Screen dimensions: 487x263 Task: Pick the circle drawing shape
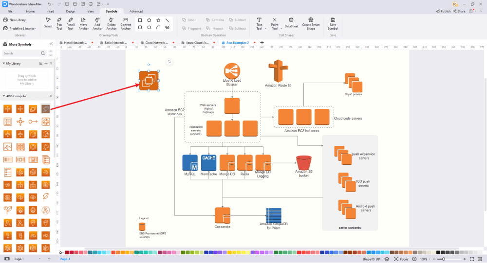(149, 28)
